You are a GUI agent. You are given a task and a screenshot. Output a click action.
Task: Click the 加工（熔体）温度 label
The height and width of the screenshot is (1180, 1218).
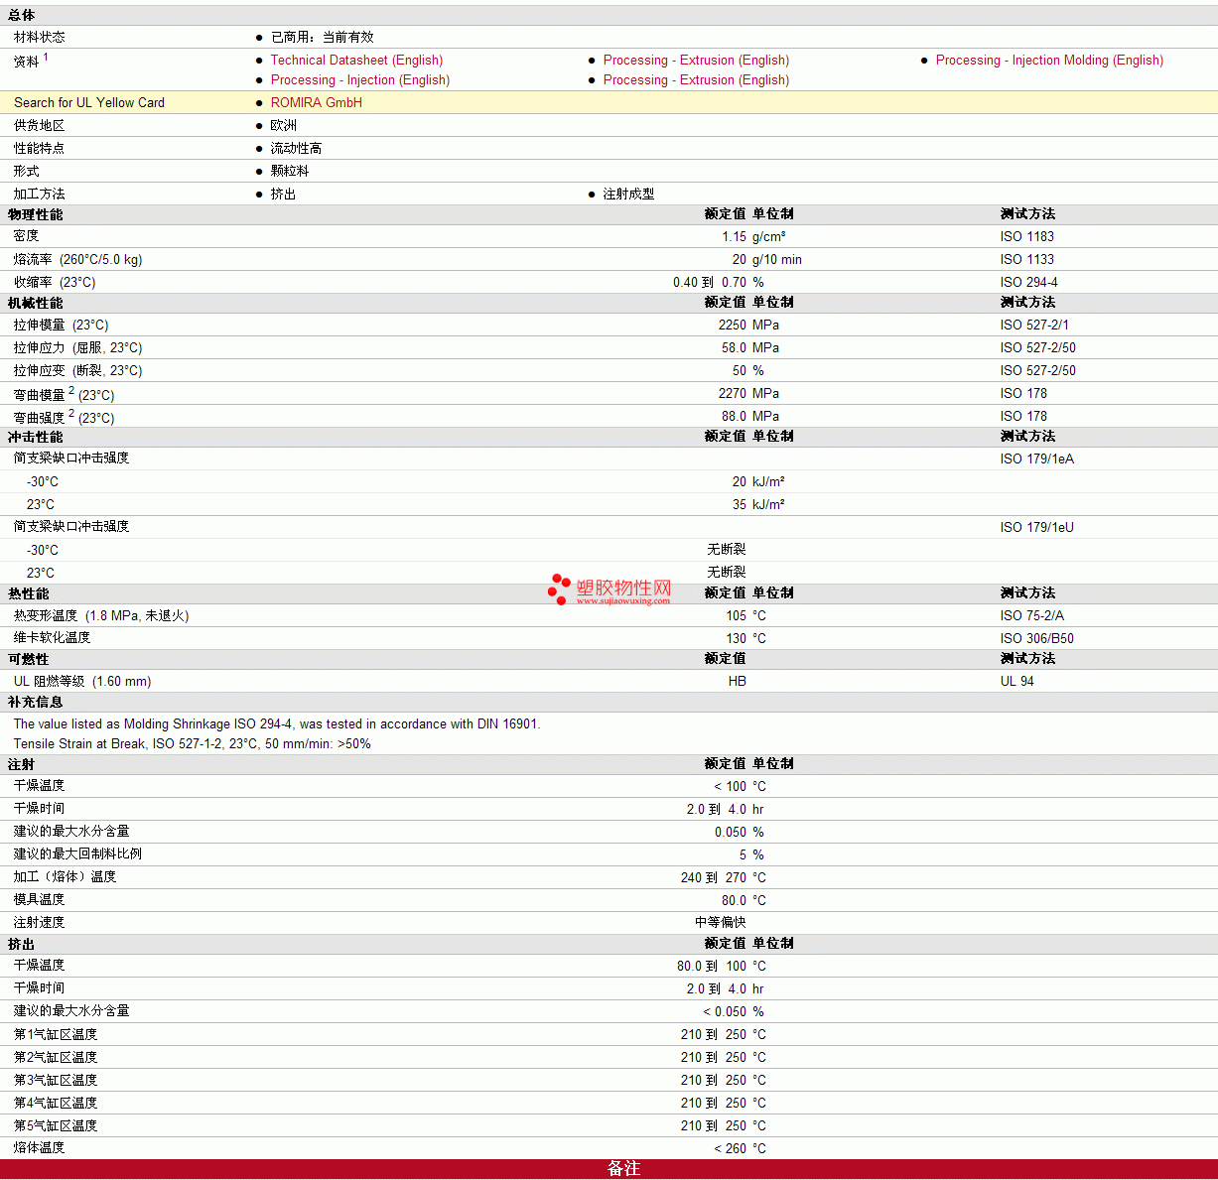click(x=66, y=877)
